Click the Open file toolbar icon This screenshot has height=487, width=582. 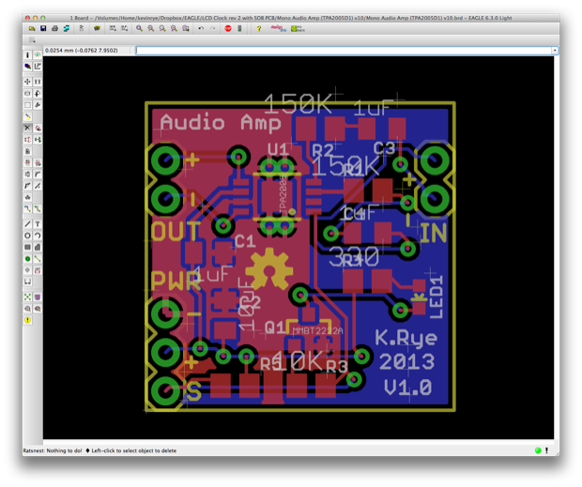32,28
